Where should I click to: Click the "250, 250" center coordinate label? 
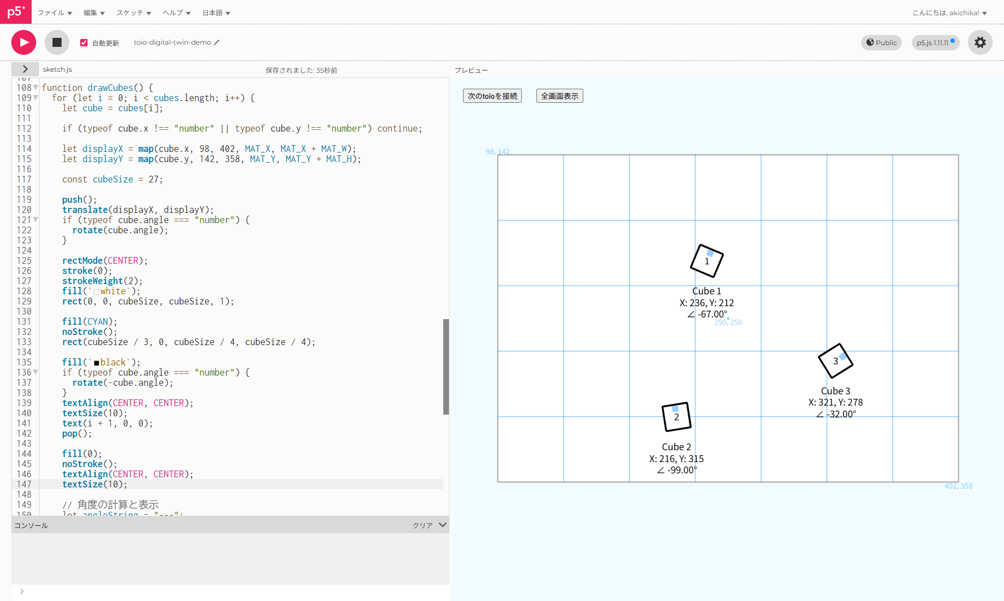click(728, 322)
